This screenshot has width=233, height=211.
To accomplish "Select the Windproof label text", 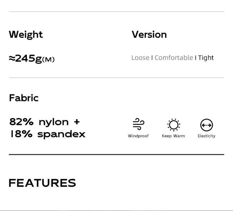I will tap(138, 136).
